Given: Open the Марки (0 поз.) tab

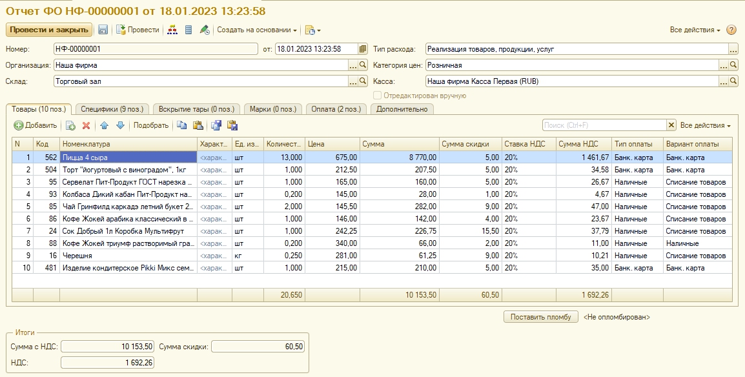Looking at the screenshot, I should pos(272,109).
